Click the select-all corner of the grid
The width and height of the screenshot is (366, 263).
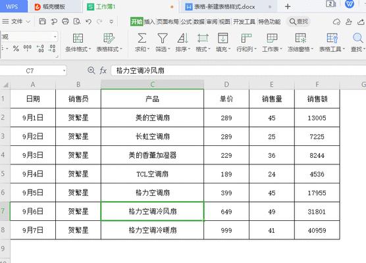[5, 85]
